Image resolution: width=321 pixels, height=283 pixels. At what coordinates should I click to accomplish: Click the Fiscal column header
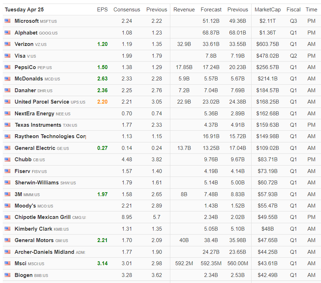(293, 10)
